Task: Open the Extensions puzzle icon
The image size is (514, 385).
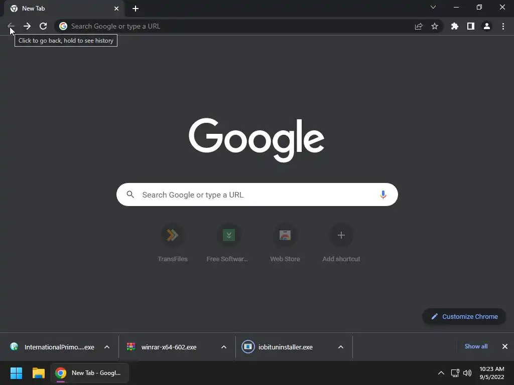Action: [455, 26]
